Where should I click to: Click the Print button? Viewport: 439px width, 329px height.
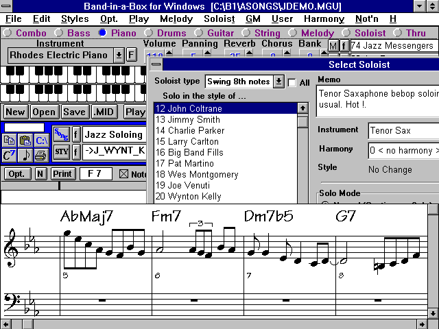pos(62,174)
